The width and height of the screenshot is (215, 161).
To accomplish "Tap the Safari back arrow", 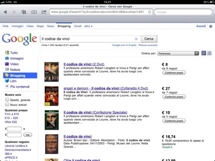I will 5,12.
